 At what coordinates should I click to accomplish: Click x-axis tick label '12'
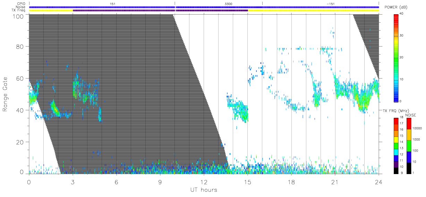coord(204,182)
